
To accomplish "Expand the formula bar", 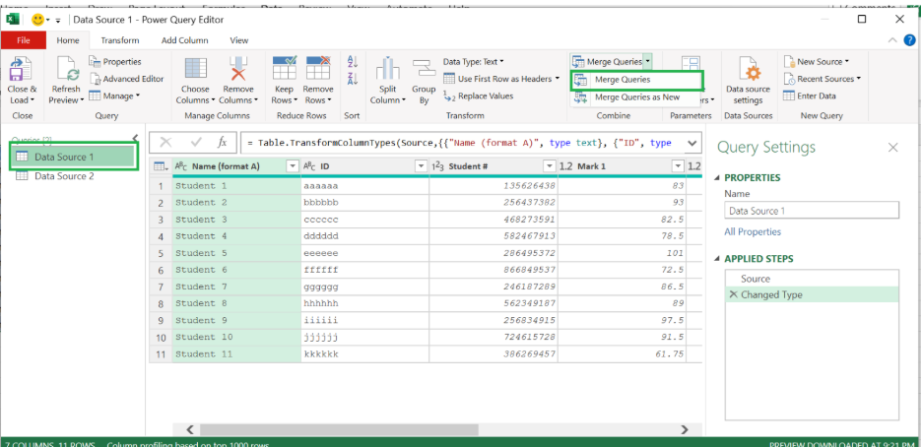I will pos(692,142).
